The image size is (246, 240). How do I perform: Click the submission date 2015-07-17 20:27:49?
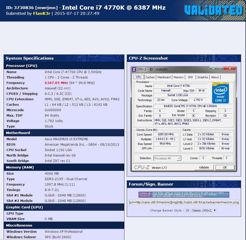pos(77,13)
